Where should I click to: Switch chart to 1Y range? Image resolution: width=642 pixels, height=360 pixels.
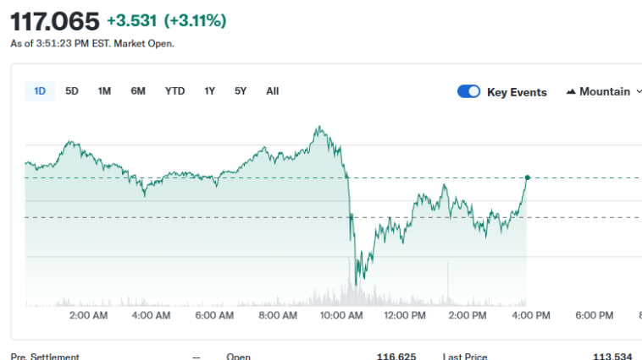tap(209, 91)
